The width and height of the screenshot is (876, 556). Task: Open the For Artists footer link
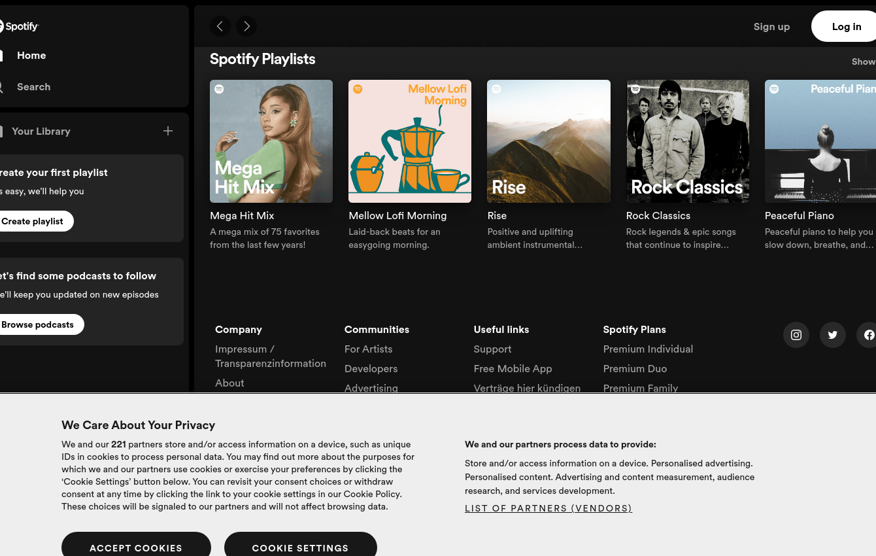point(369,349)
